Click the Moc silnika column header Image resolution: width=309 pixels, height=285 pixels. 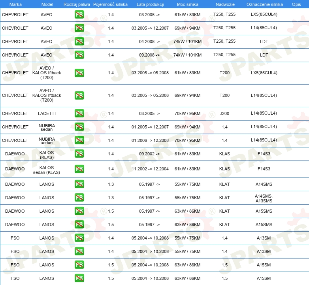tap(188, 4)
